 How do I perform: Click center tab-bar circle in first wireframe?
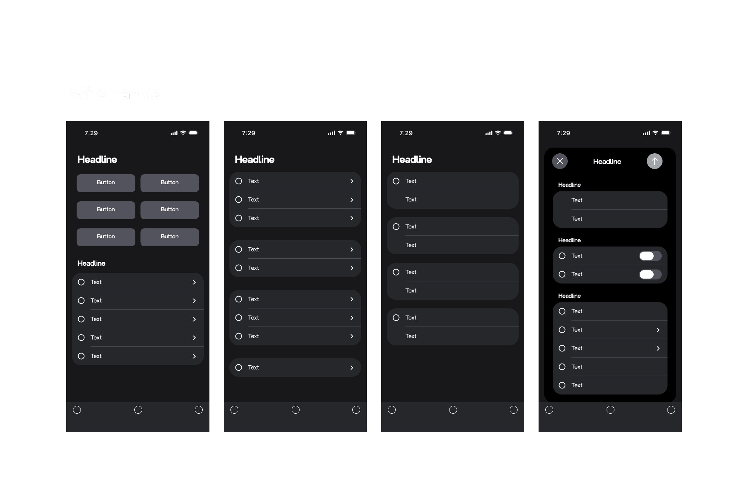(x=138, y=410)
